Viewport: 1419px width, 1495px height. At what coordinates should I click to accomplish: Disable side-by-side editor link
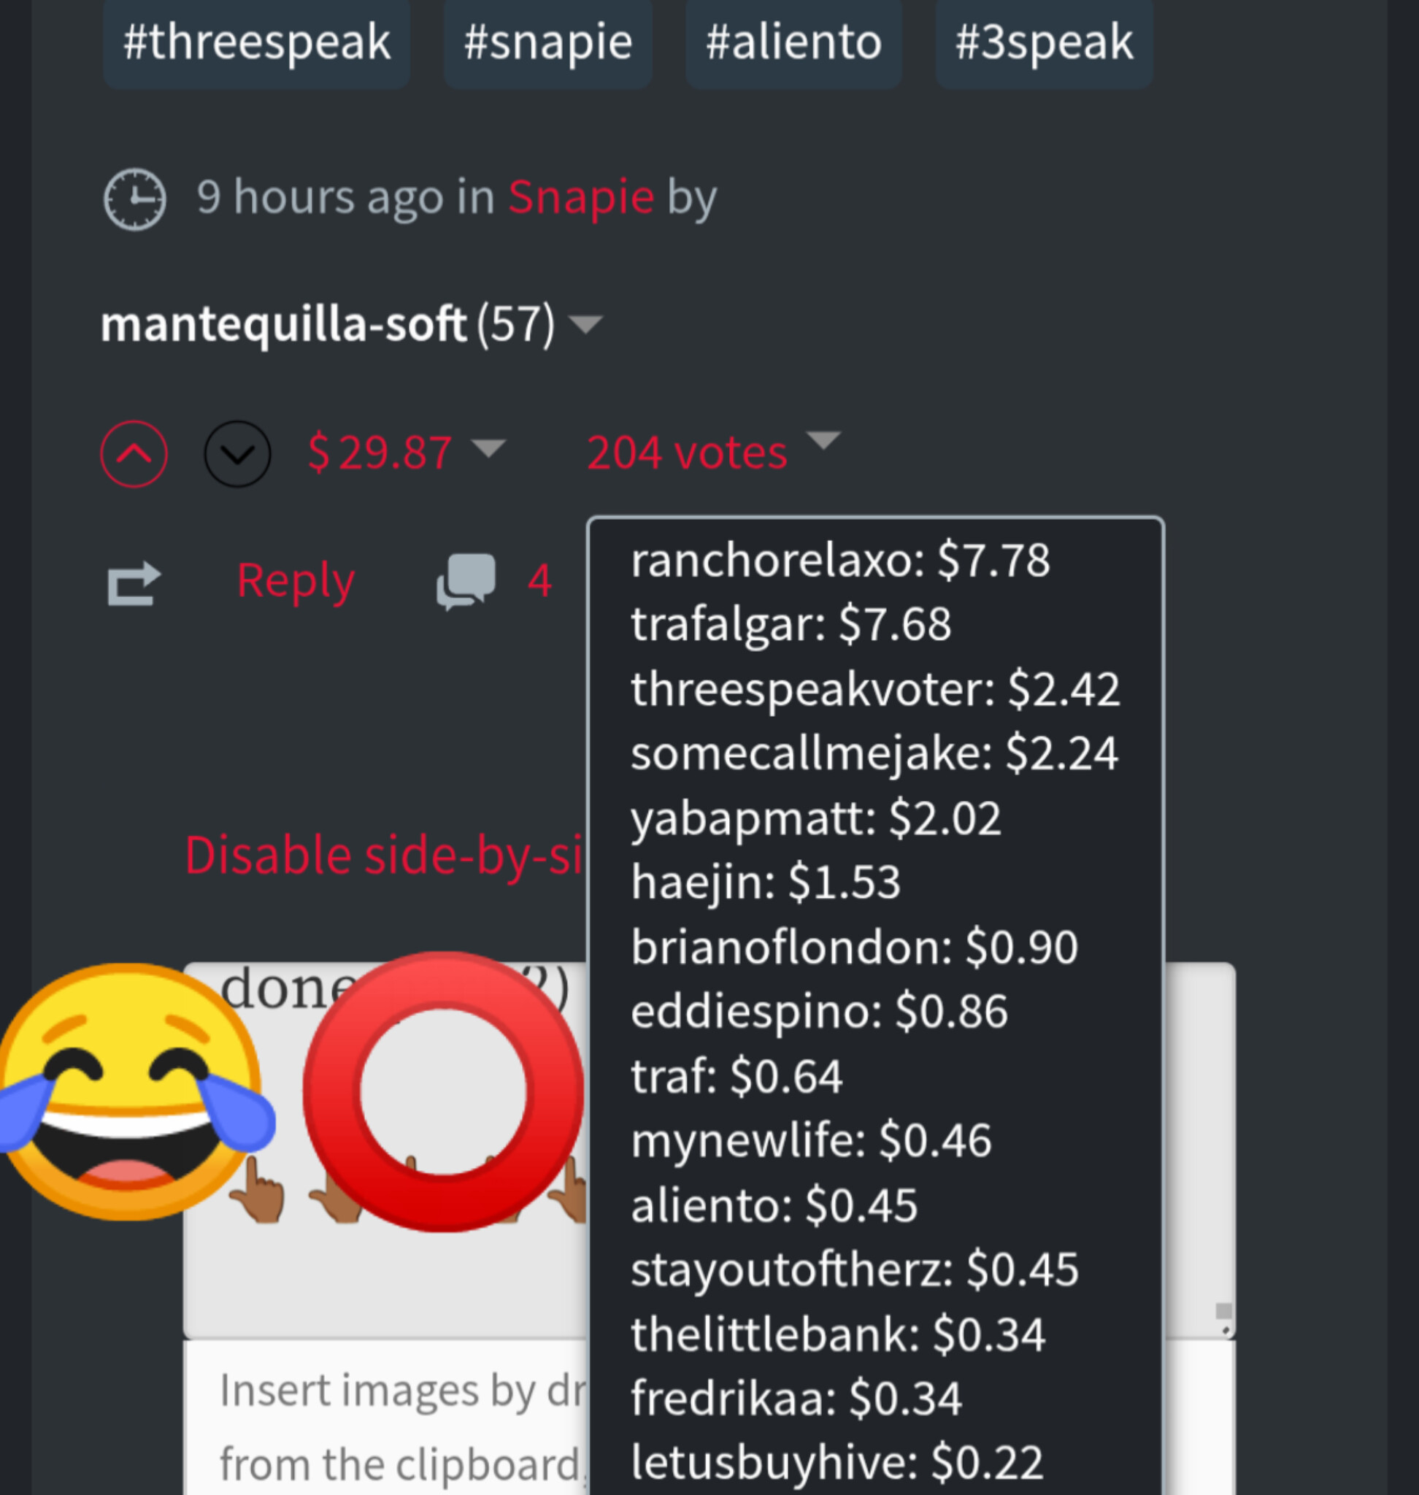[384, 856]
